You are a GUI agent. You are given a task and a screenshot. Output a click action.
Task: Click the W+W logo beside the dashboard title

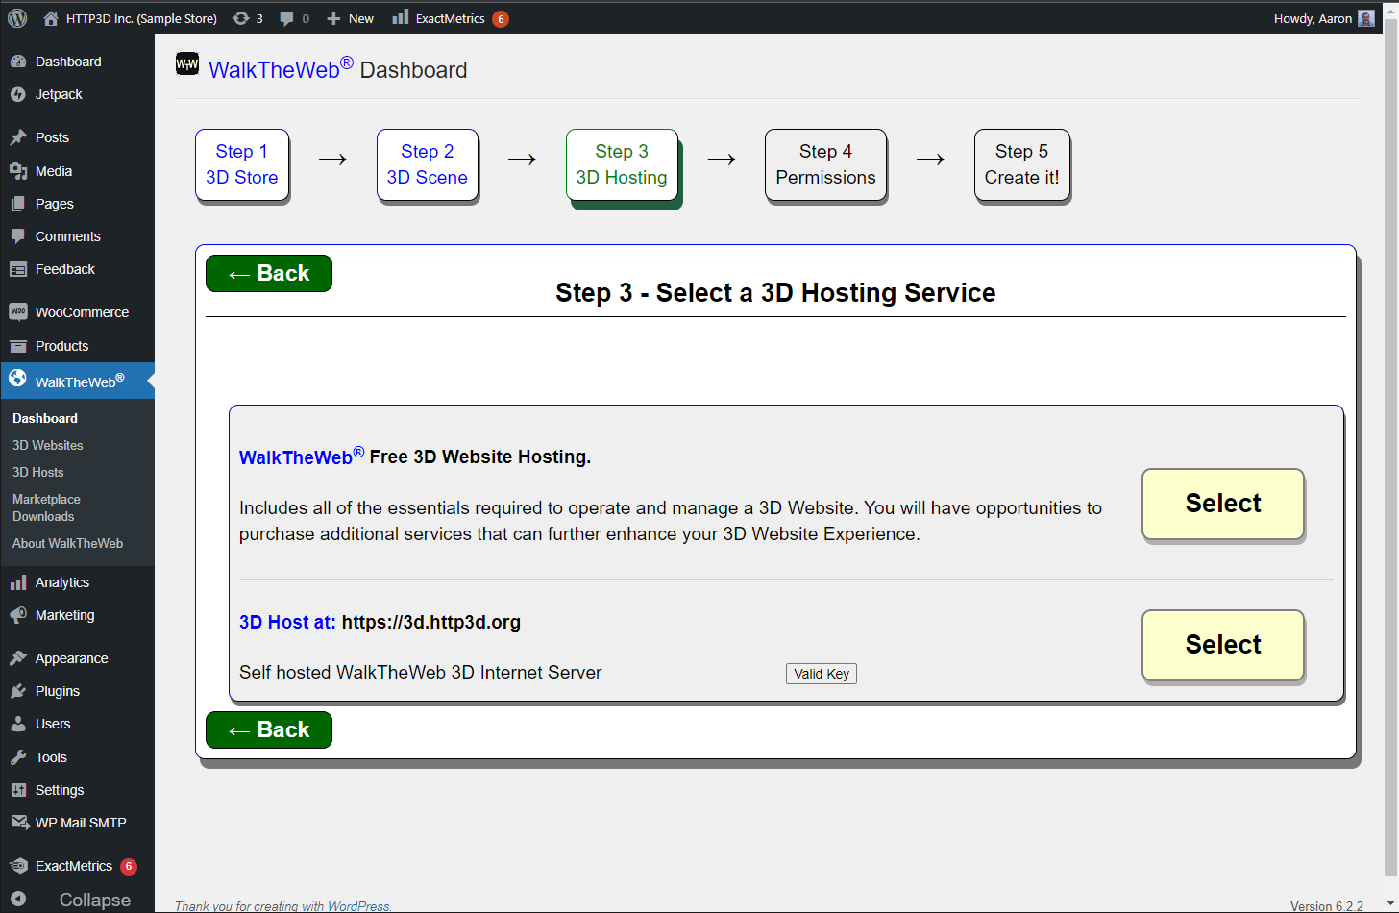coord(187,64)
